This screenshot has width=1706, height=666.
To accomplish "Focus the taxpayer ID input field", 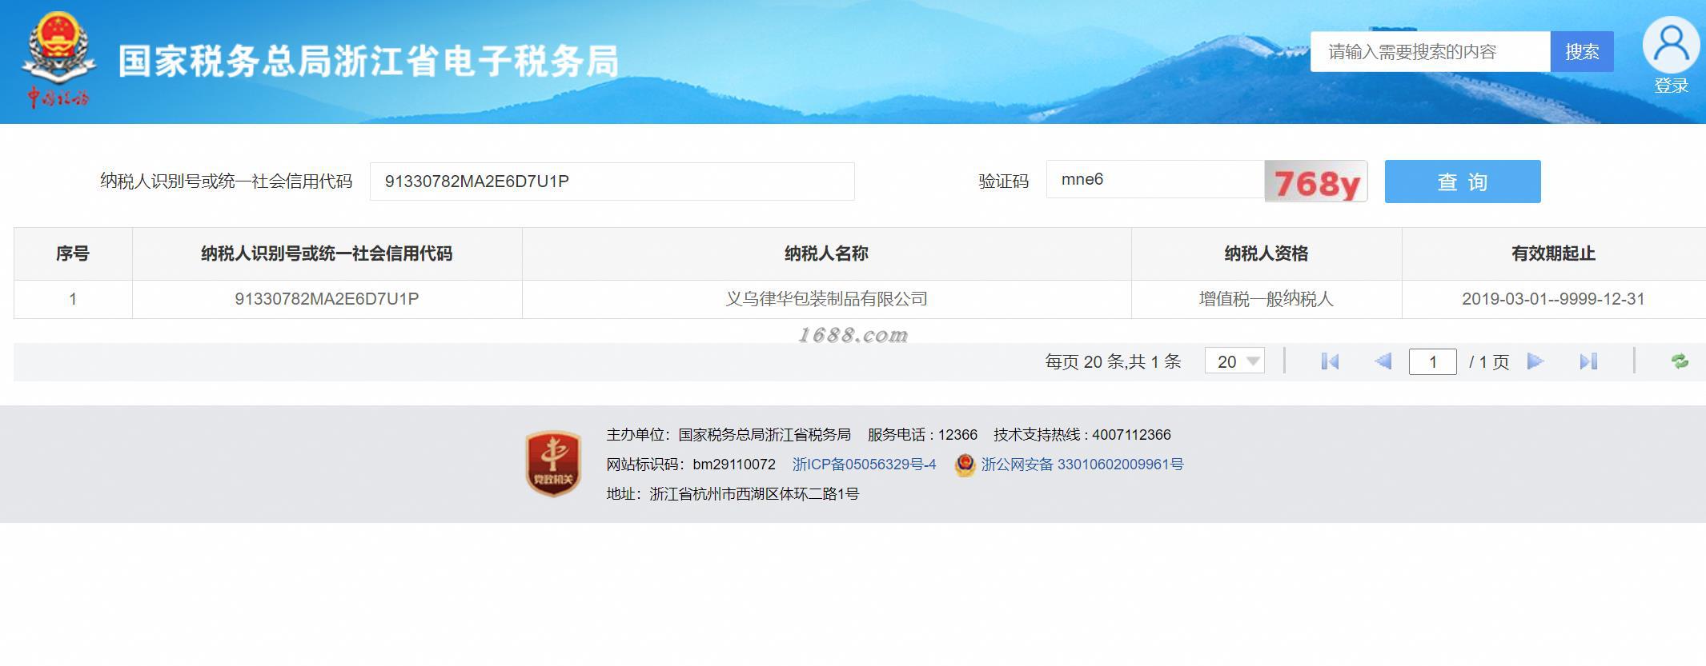I will point(612,181).
